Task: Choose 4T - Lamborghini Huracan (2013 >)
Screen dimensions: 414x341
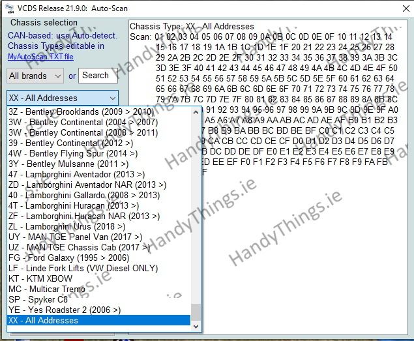Action: 98,206
